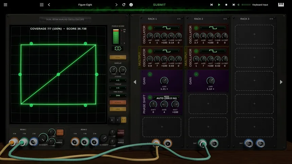Select X-Y display mode button
This screenshot has height=164, width=292.
point(124,120)
